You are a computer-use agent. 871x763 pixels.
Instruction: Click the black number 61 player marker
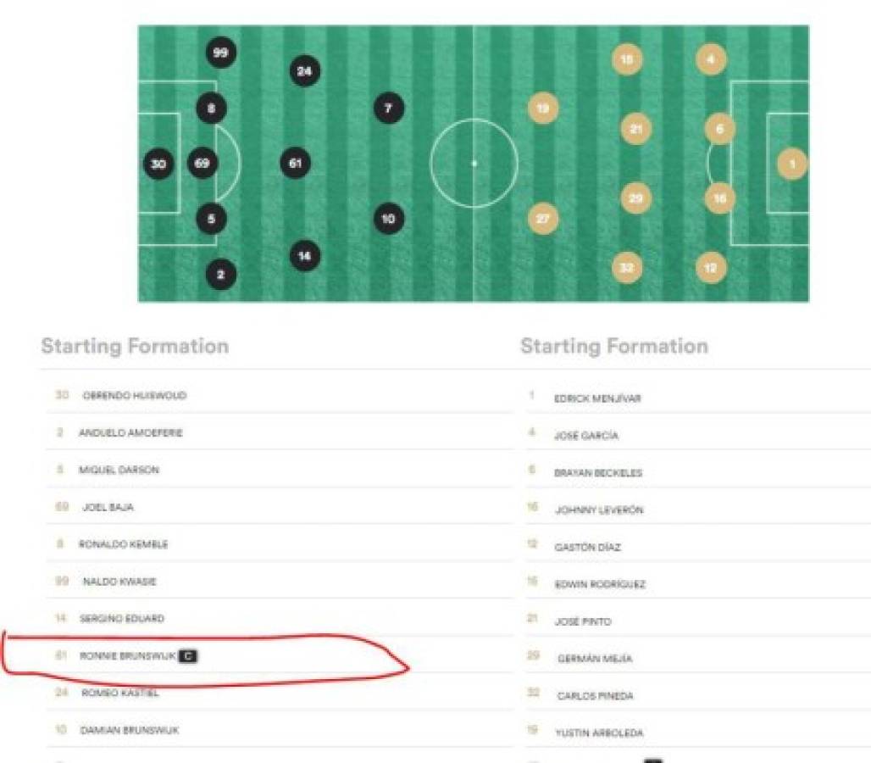click(x=295, y=163)
